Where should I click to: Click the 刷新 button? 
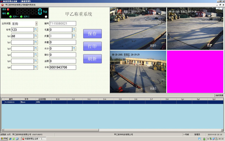[92, 59]
